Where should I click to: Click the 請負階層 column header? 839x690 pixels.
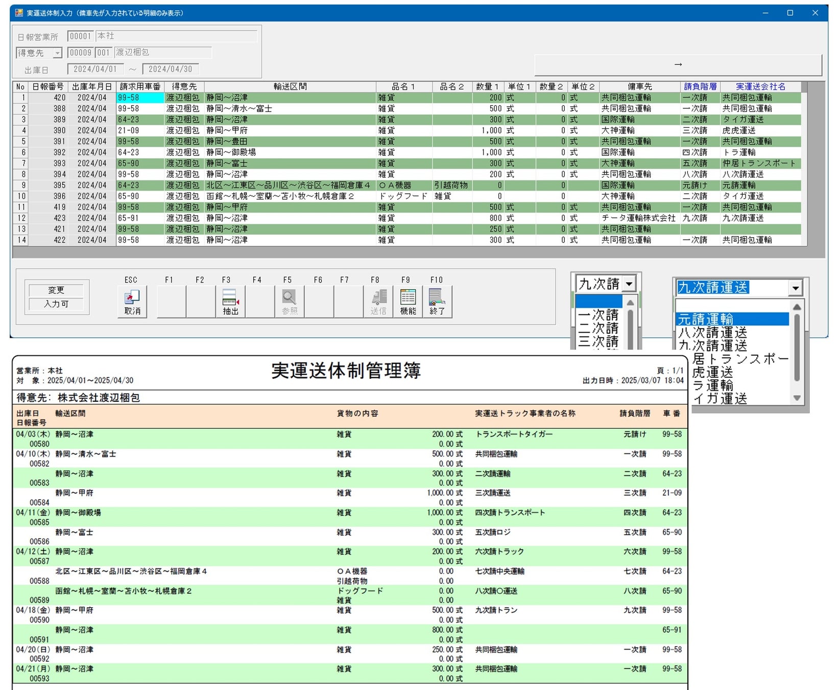tap(700, 86)
